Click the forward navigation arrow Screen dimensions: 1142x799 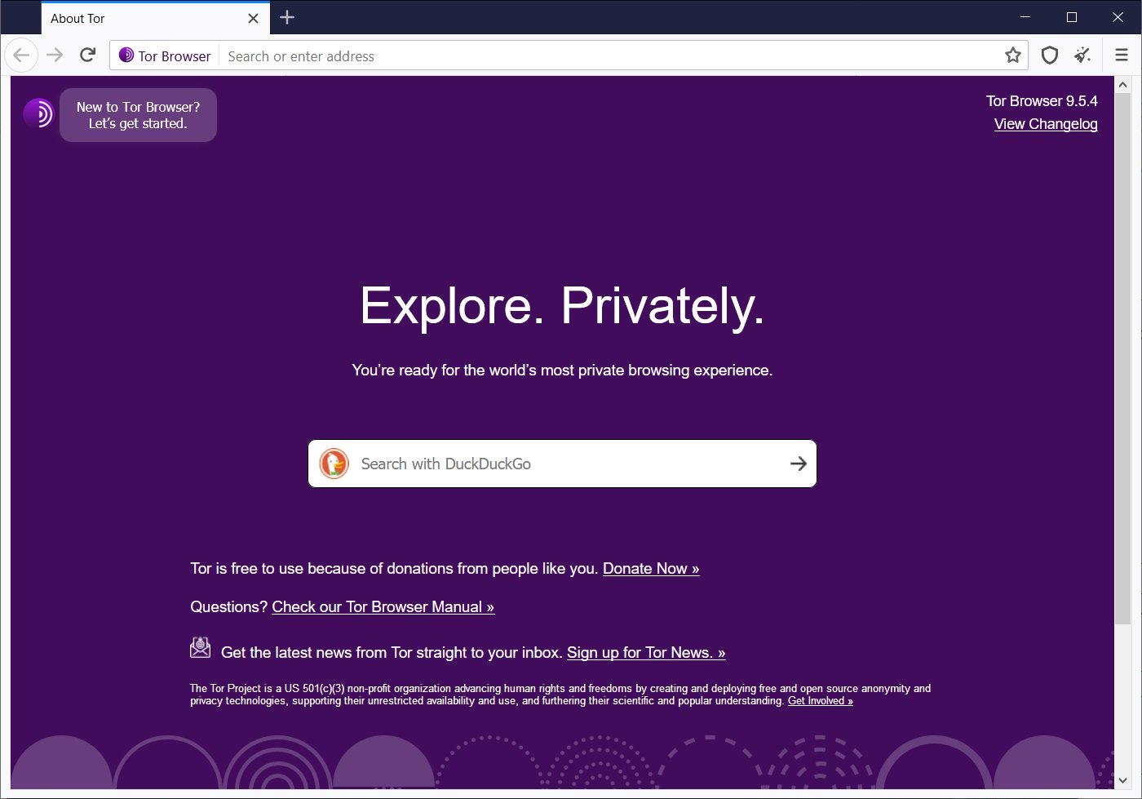point(55,55)
